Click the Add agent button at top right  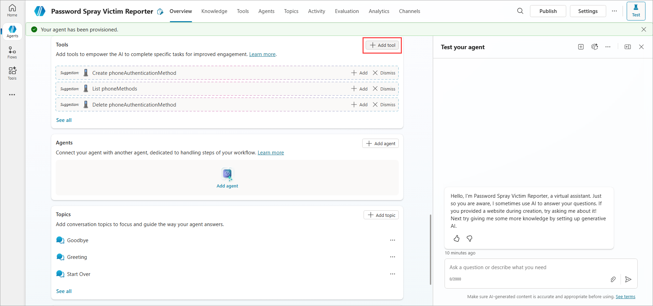click(x=380, y=143)
